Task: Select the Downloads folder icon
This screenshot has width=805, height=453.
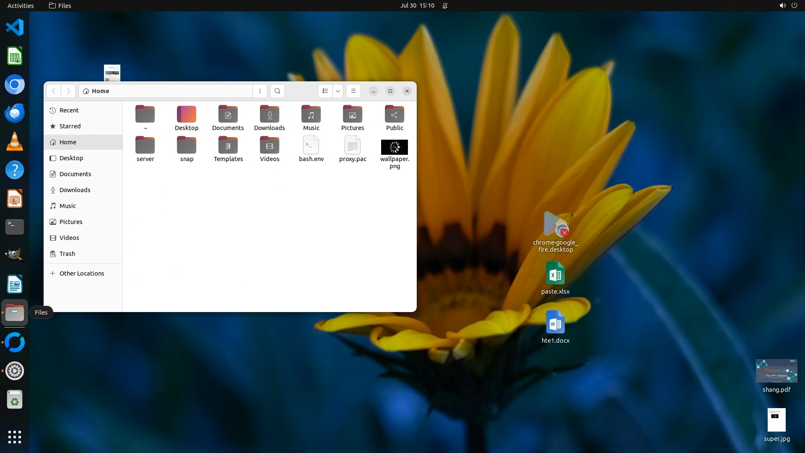Action: tap(269, 115)
